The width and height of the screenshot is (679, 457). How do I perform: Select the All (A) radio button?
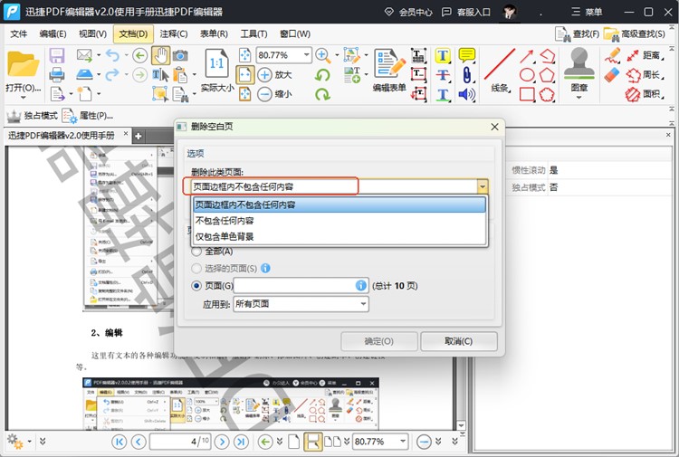click(x=196, y=252)
